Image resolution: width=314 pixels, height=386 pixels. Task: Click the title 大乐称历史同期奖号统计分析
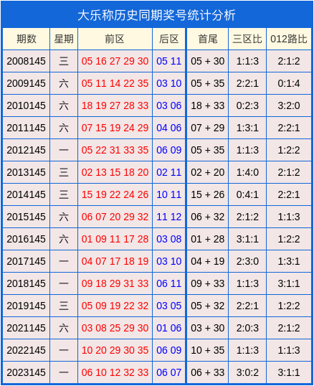click(156, 15)
